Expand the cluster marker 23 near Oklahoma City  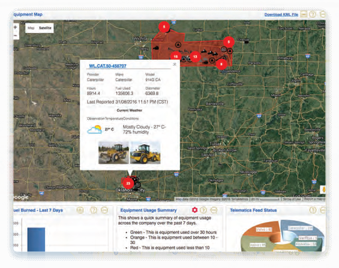(128, 183)
